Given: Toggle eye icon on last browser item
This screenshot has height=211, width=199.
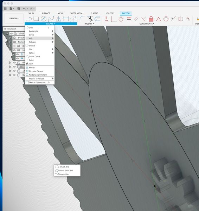Looking at the screenshot, I should click(x=14, y=75).
